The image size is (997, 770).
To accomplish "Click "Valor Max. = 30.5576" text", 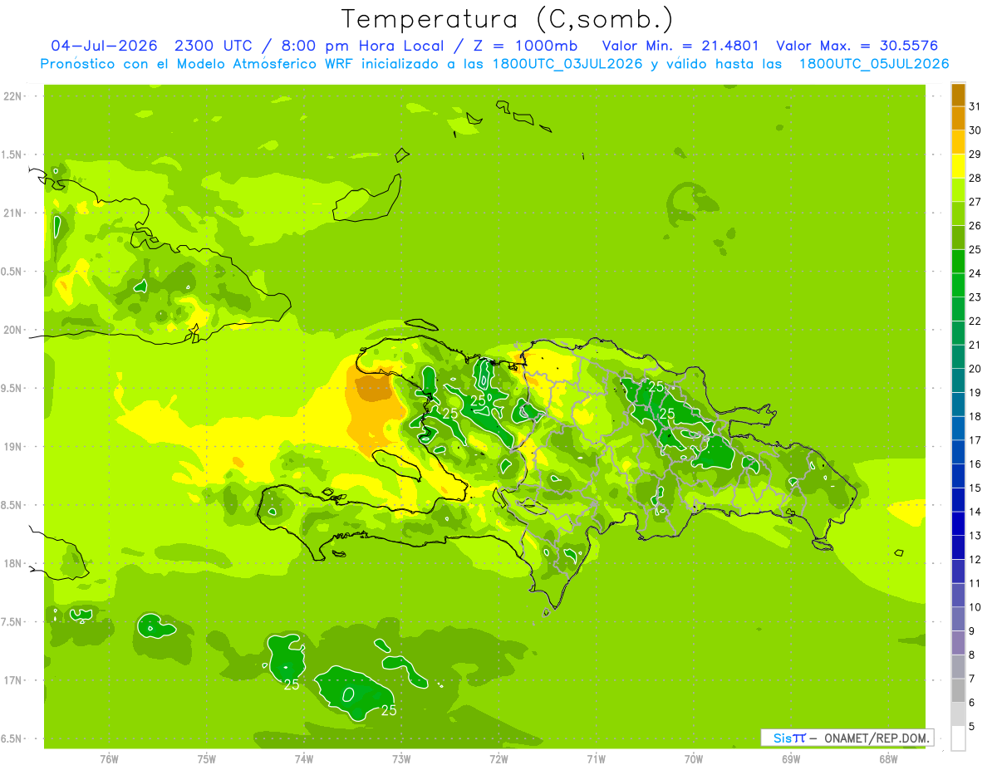I will point(858,46).
